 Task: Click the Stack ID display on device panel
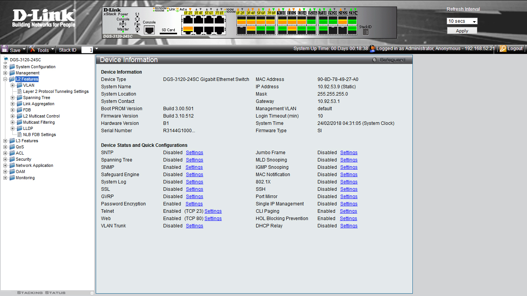[366, 32]
